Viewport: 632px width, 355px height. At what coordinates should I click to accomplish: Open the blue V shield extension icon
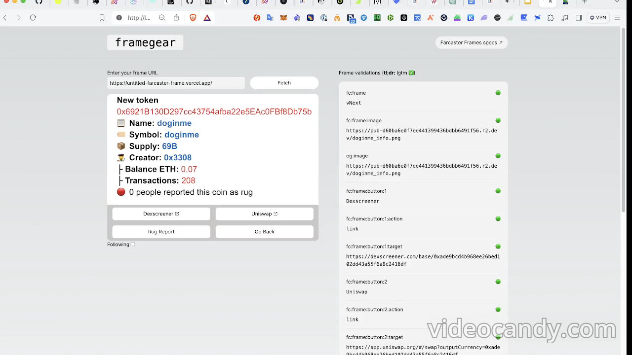click(x=364, y=18)
